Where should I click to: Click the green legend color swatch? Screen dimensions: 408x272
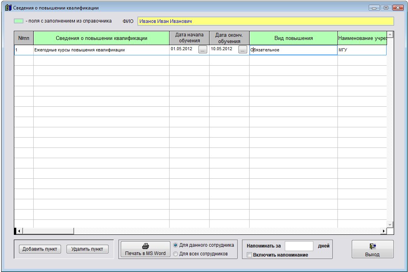(x=19, y=21)
